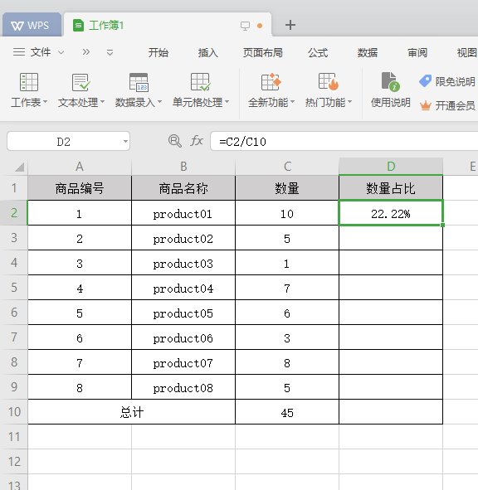Open the quick access customize dropdown
Screen dimensions: 478x490
[110, 52]
